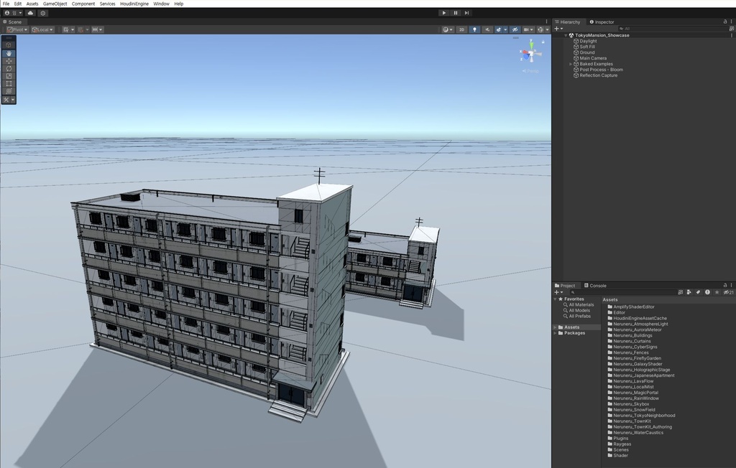Image resolution: width=736 pixels, height=468 pixels.
Task: Open Scene draw mode shading dropdown
Action: [x=448, y=29]
